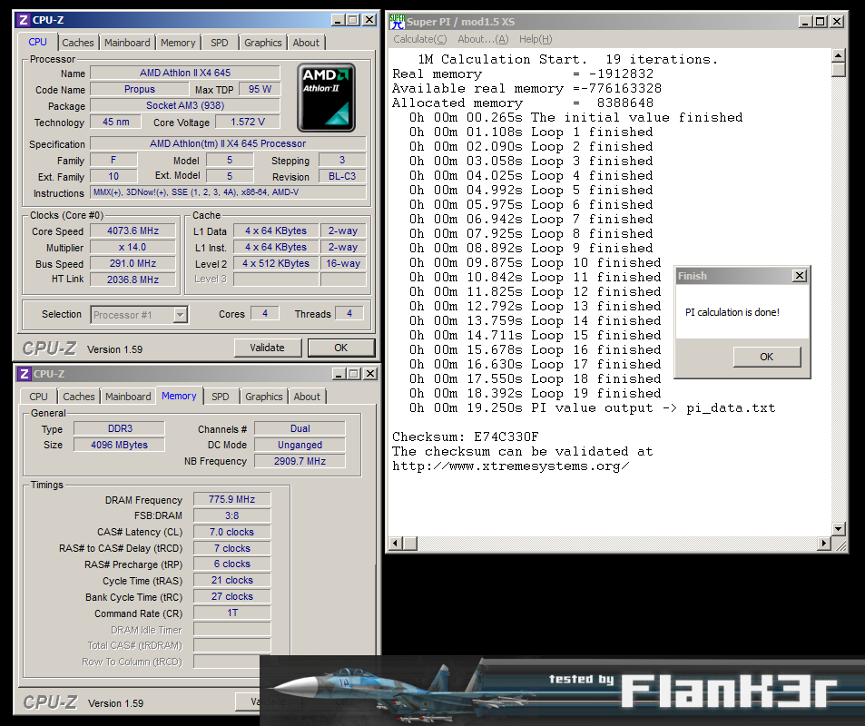Click the Core Voltage value 1.572 V

coord(248,122)
